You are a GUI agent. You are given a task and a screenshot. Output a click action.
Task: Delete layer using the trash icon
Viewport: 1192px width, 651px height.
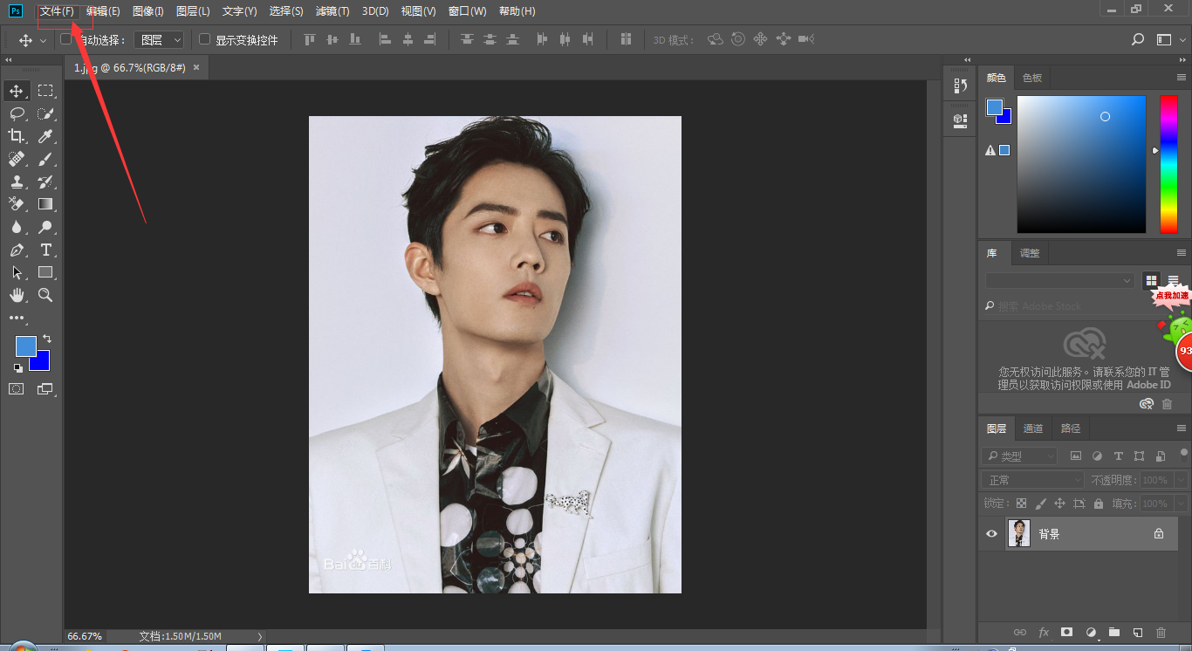[1161, 632]
